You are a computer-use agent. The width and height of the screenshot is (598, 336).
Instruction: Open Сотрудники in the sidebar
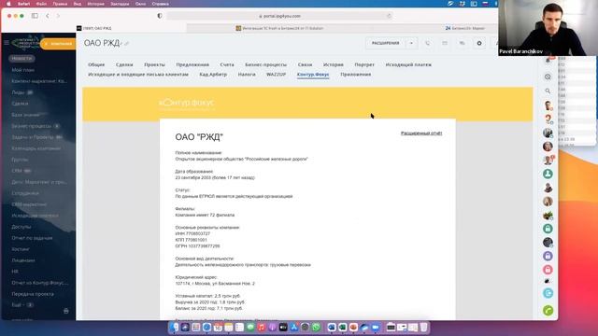tap(25, 193)
